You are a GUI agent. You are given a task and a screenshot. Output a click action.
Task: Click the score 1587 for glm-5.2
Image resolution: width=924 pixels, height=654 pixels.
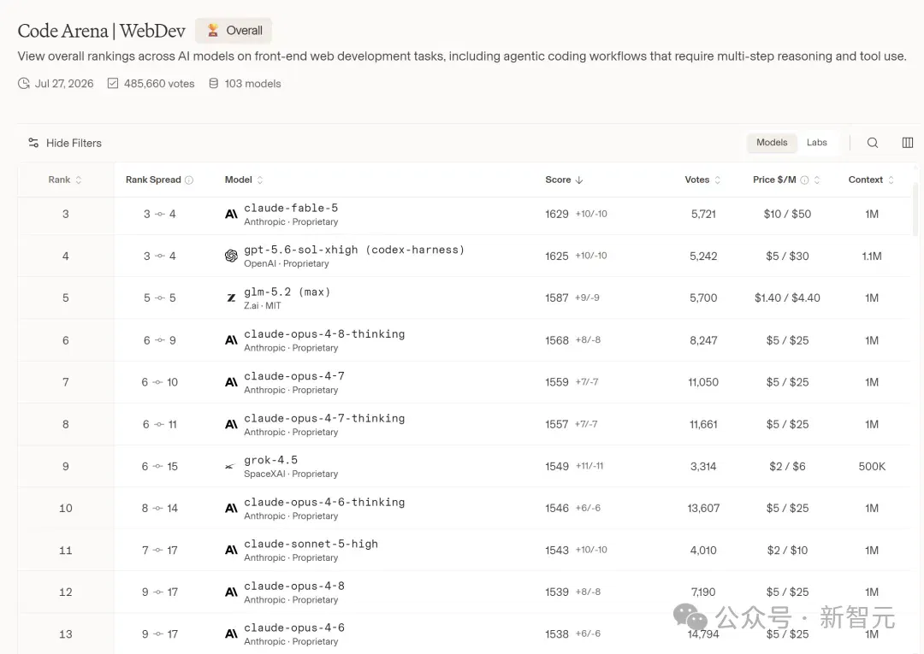[x=556, y=298]
